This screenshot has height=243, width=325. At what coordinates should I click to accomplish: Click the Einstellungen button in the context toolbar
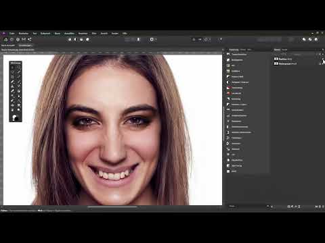25,45
